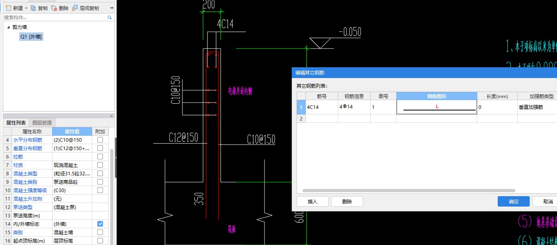The height and width of the screenshot is (245, 557).
Task: Click 图号 cell value 1
Action: click(383, 107)
